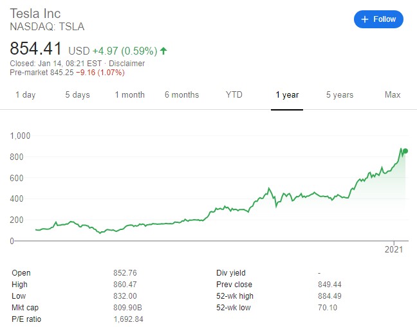Click the NASDAQ: TSLA ticker label
Screen dimensions: 417x327
tap(47, 26)
